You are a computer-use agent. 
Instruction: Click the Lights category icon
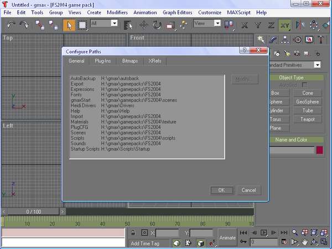pyautogui.click(x=287, y=53)
